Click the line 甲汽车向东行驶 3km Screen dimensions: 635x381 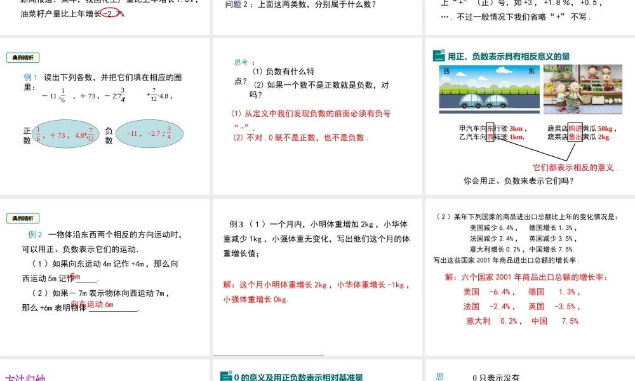(x=493, y=128)
